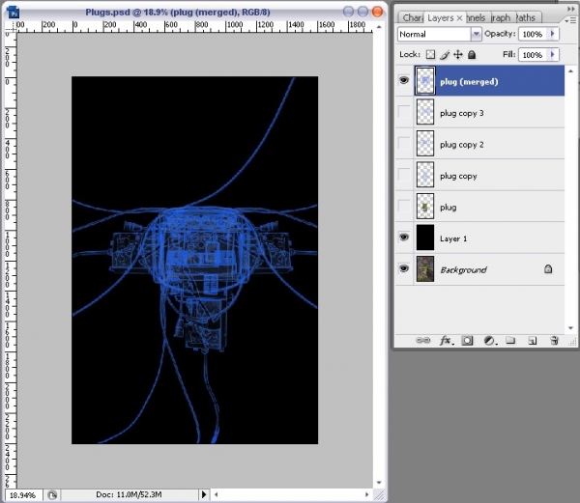
Task: Click plug (merged) layer thumbnail
Action: coord(425,80)
